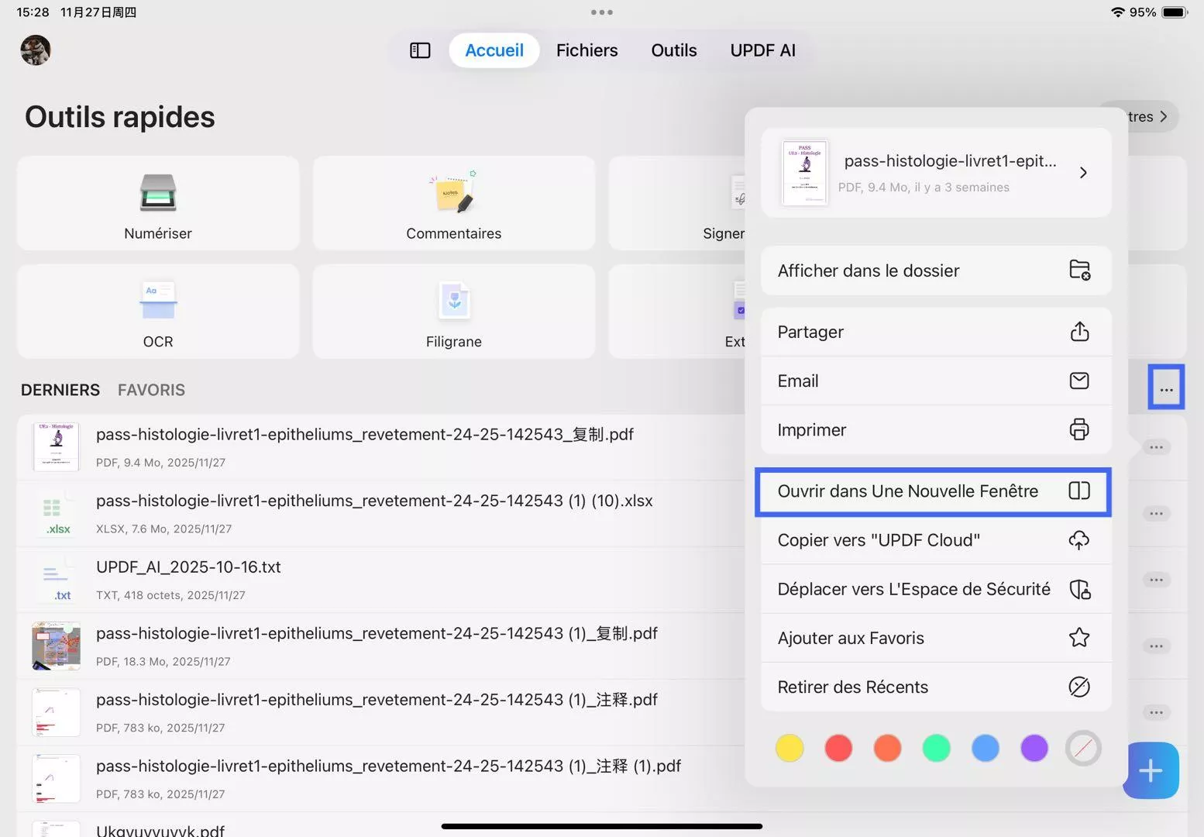Open the txt file type icon

tap(56, 580)
